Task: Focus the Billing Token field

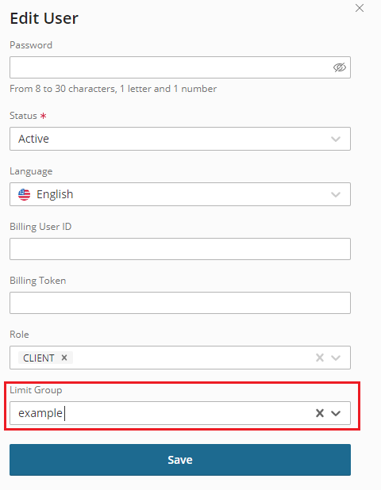Action: tap(180, 303)
